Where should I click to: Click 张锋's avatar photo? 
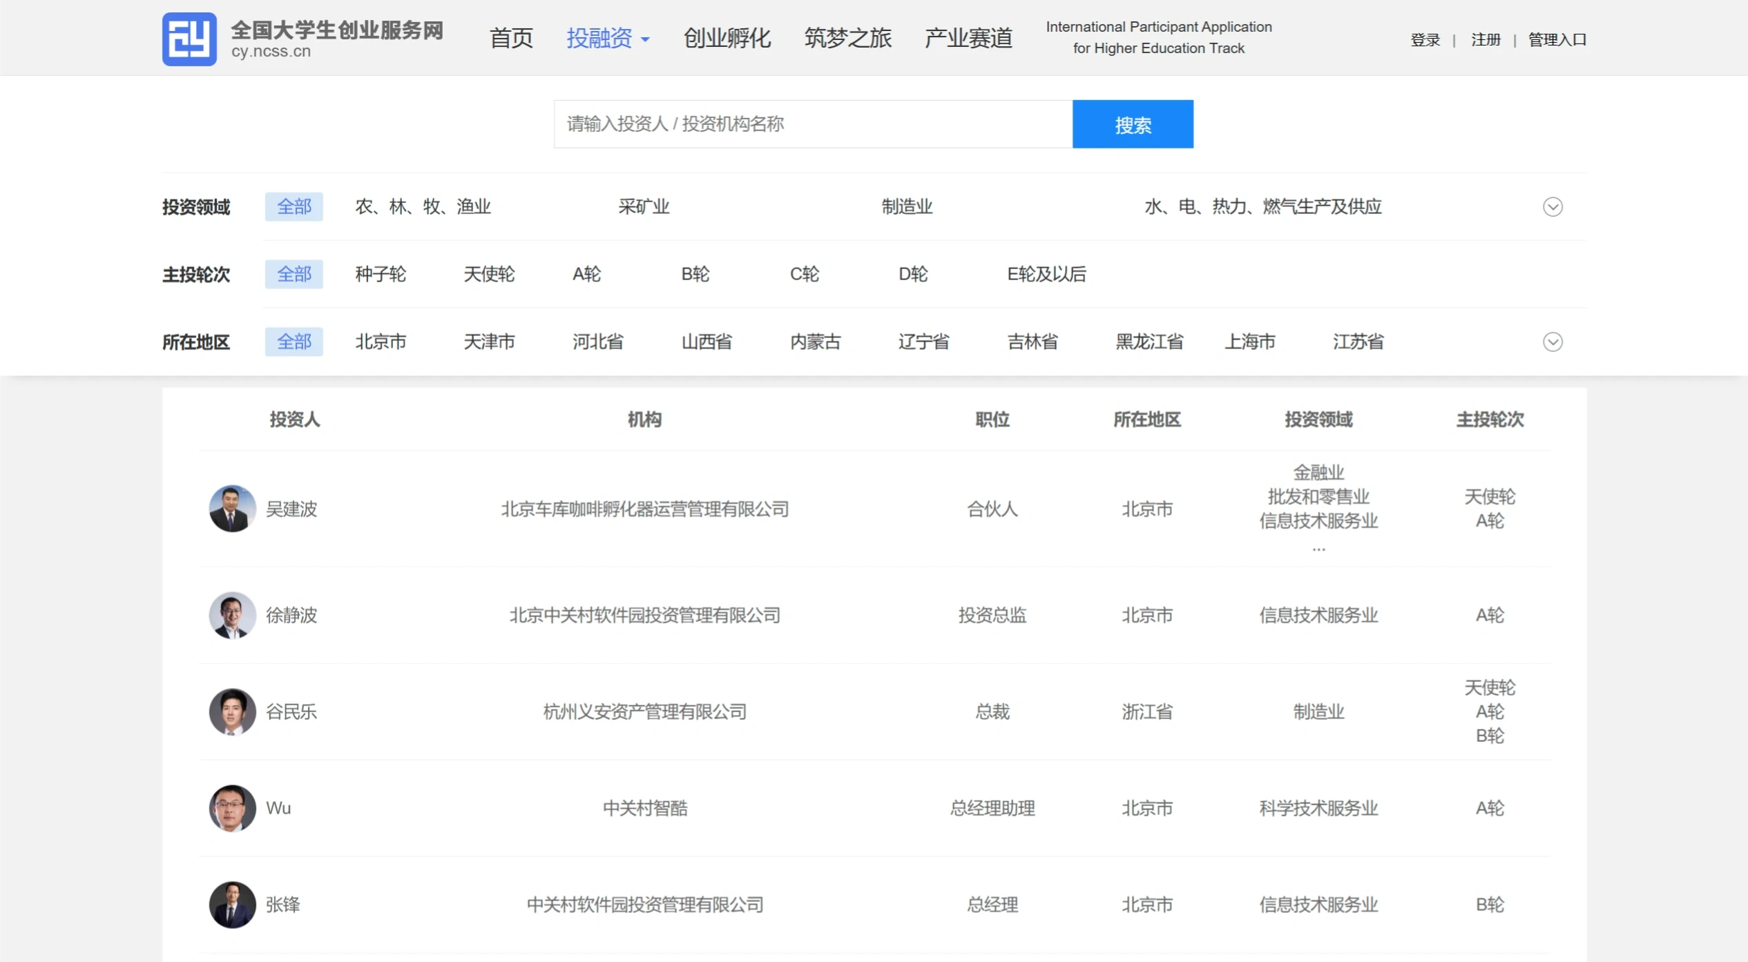(x=233, y=905)
